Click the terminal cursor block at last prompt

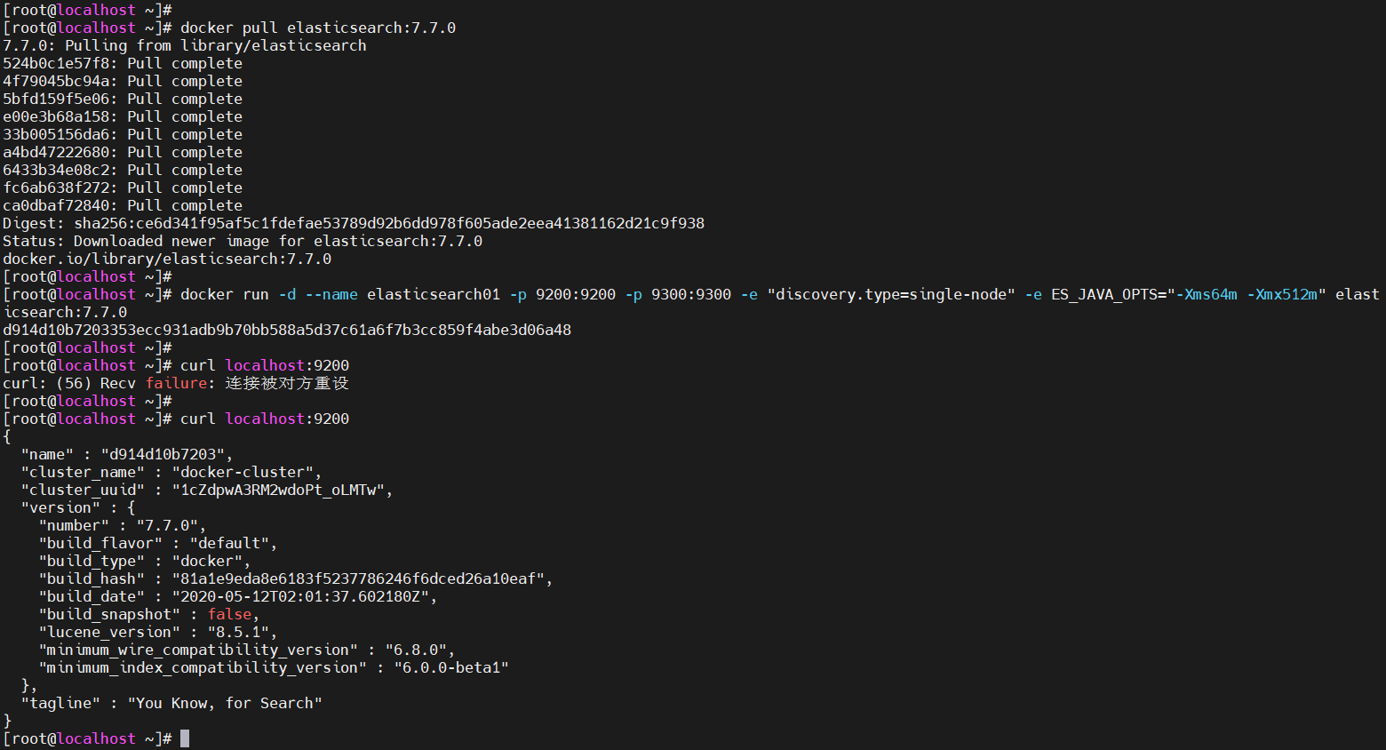pyautogui.click(x=185, y=738)
